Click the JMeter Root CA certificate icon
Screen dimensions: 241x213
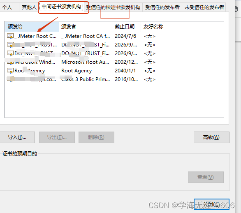click(x=10, y=36)
